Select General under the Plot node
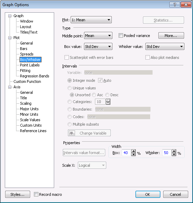 [x=26, y=43]
